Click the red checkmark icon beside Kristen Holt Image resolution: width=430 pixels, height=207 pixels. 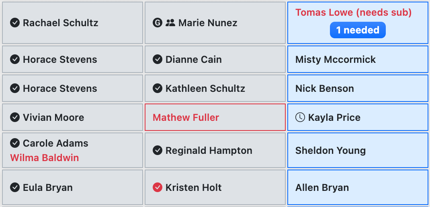pos(158,188)
